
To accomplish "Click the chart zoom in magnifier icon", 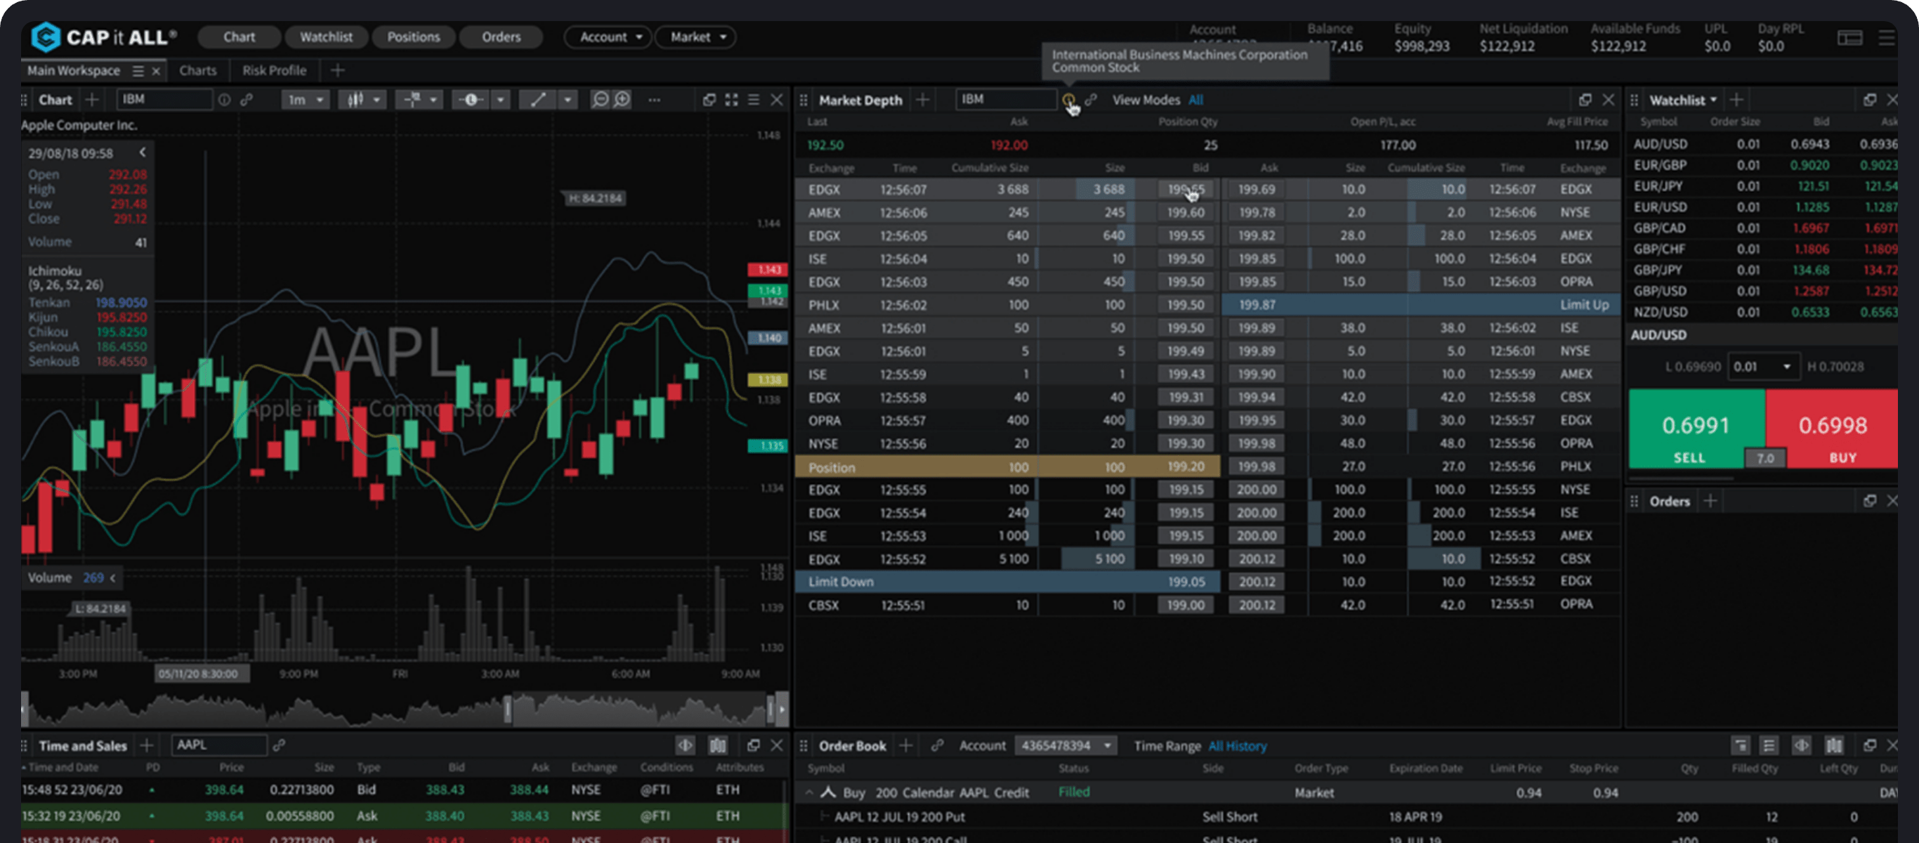I will [x=623, y=100].
